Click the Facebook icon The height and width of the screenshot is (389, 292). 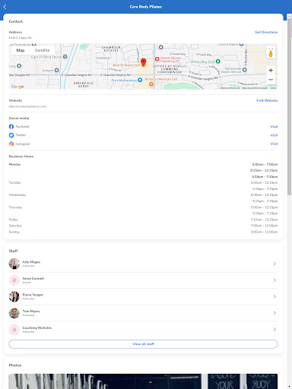[x=11, y=126]
